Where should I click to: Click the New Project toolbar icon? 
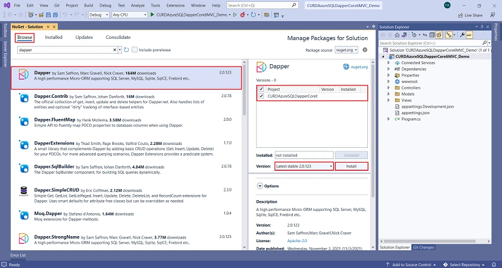(x=31, y=15)
